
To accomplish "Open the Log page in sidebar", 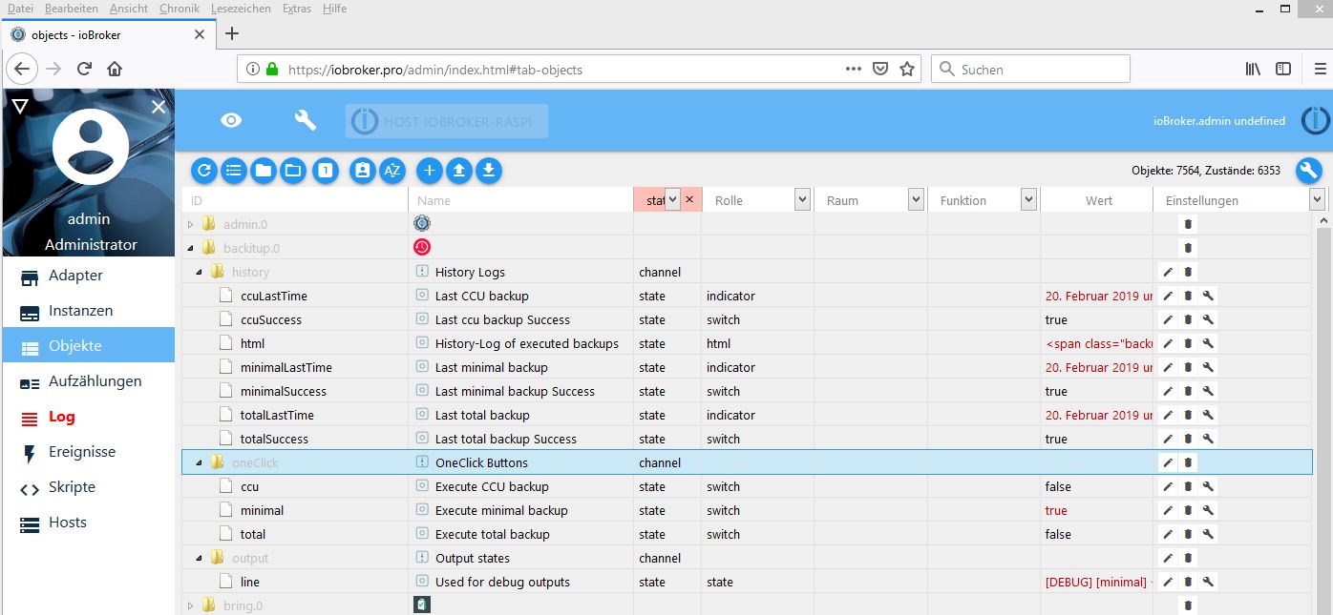I will click(x=88, y=417).
